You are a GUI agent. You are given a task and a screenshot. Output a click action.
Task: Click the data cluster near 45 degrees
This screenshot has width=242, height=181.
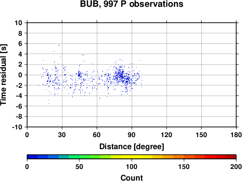[x=79, y=75]
